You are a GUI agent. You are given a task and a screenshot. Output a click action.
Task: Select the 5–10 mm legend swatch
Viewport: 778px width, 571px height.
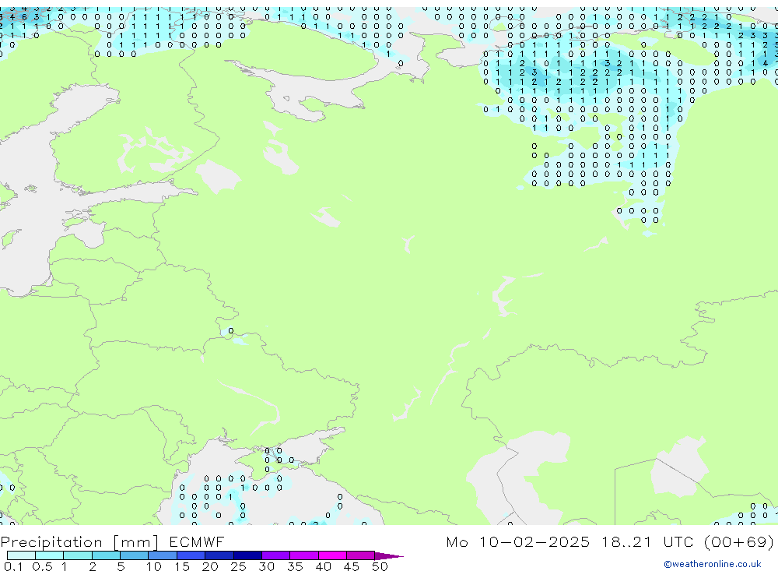click(x=134, y=555)
